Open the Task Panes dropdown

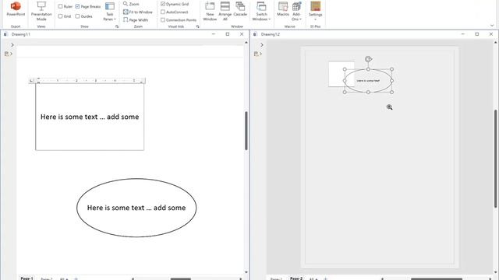[x=110, y=12]
